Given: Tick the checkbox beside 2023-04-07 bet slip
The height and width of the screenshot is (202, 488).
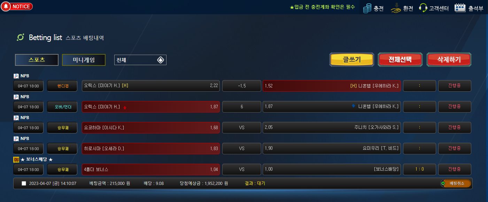Looking at the screenshot, I should click(x=24, y=183).
